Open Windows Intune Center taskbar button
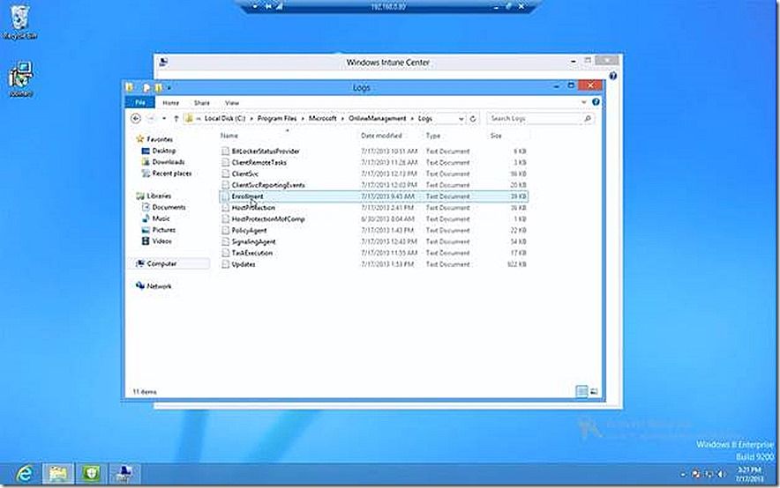This screenshot has height=488, width=780. [124, 474]
